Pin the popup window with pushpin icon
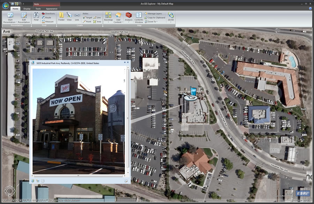 pos(125,62)
